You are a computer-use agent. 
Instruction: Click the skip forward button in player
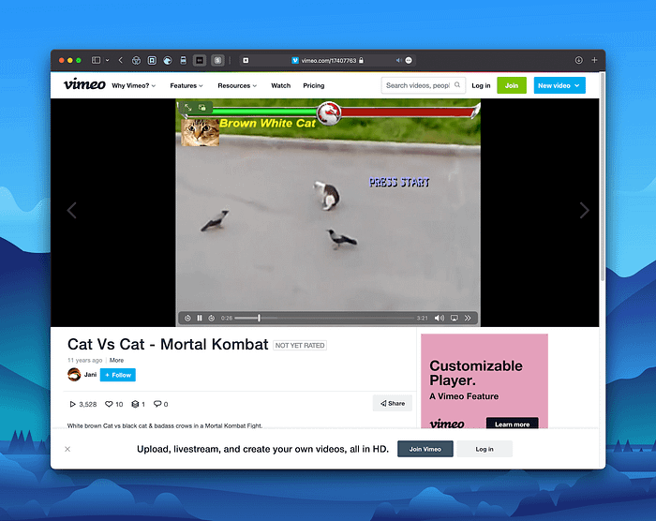coord(212,318)
